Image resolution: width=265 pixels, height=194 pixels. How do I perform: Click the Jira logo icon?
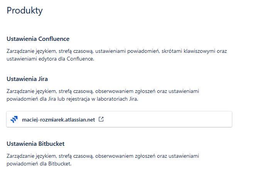[x=14, y=119]
